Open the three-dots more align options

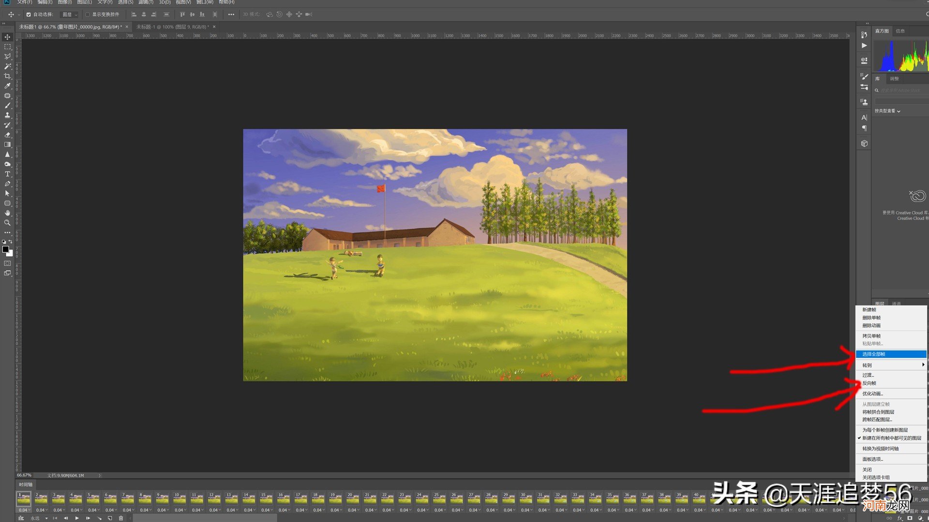231,14
